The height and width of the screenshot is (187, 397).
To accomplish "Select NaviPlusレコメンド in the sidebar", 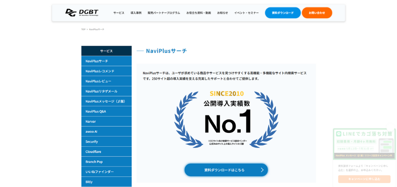I will coord(106,71).
